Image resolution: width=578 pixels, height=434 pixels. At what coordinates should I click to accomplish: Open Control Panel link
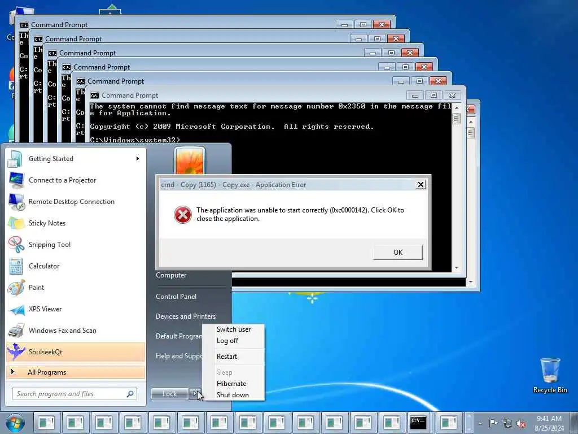tap(176, 296)
